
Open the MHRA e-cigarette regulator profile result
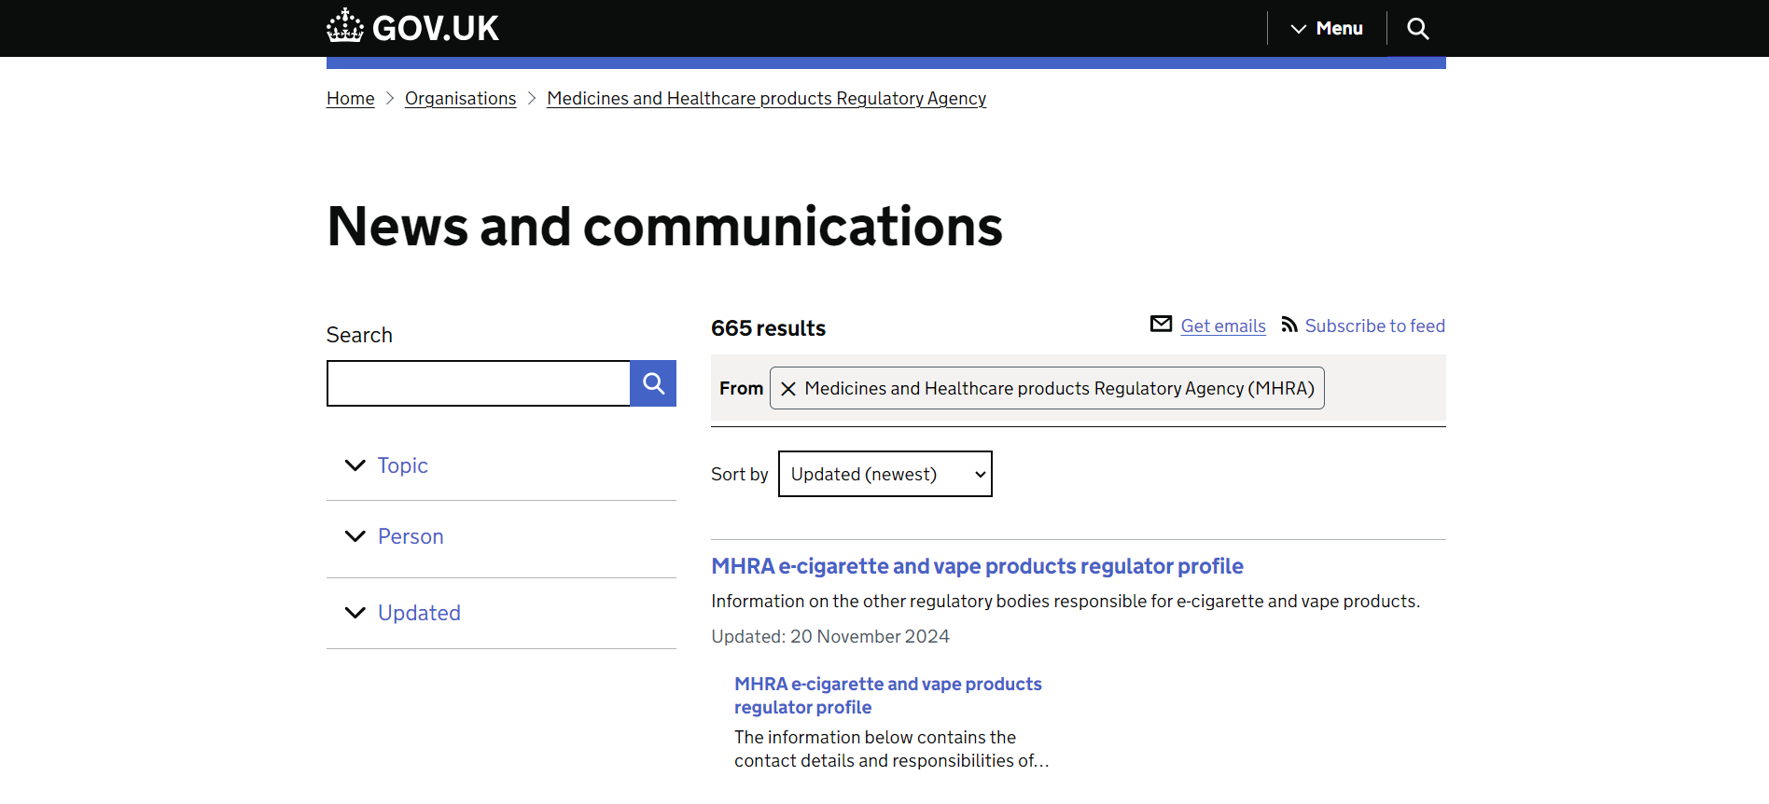coord(977,566)
